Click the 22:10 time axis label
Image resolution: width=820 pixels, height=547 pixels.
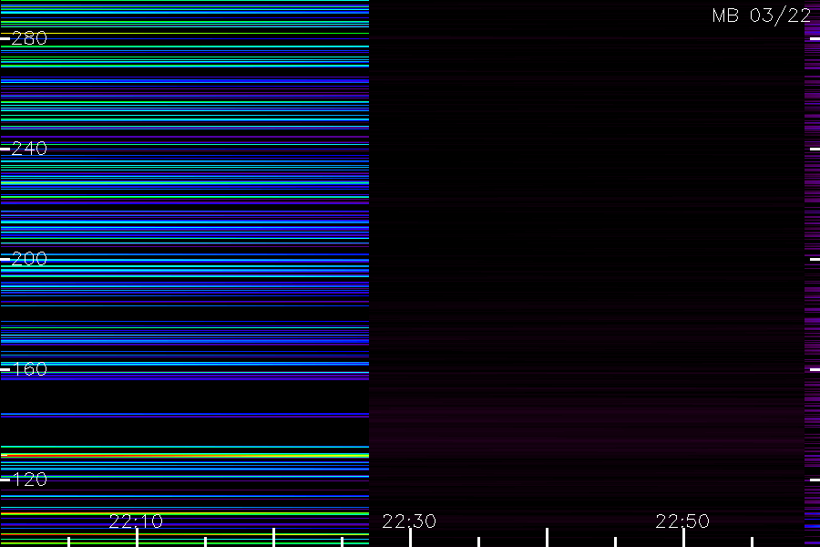point(136,521)
